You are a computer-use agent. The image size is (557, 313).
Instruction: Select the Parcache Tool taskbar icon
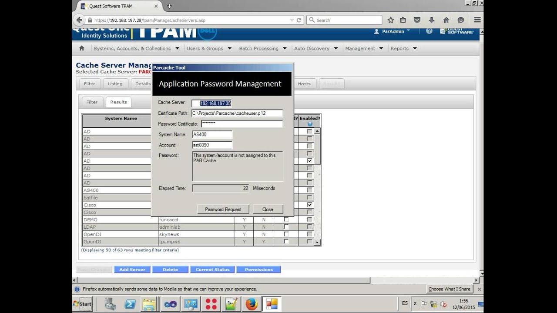tap(272, 304)
